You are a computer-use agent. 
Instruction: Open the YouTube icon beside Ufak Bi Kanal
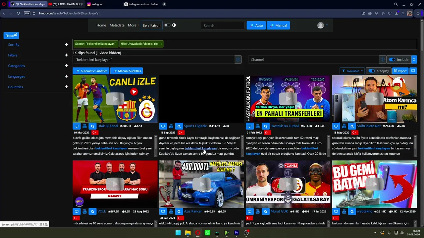tap(84, 126)
